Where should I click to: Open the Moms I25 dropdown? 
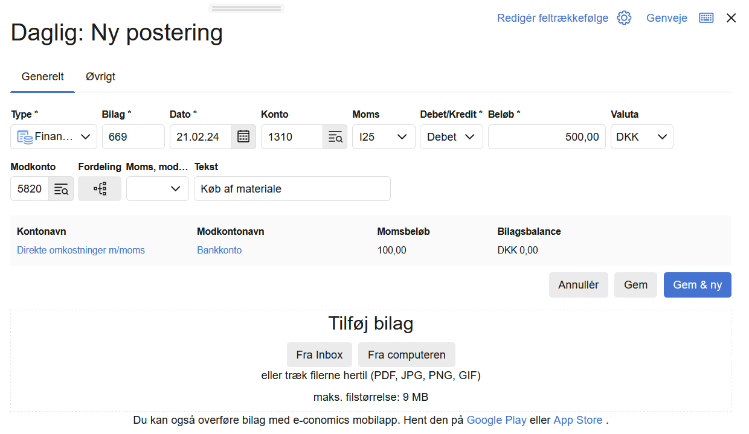[384, 136]
